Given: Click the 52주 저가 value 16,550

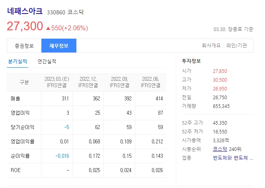Looking at the screenshot, I should point(220,132).
